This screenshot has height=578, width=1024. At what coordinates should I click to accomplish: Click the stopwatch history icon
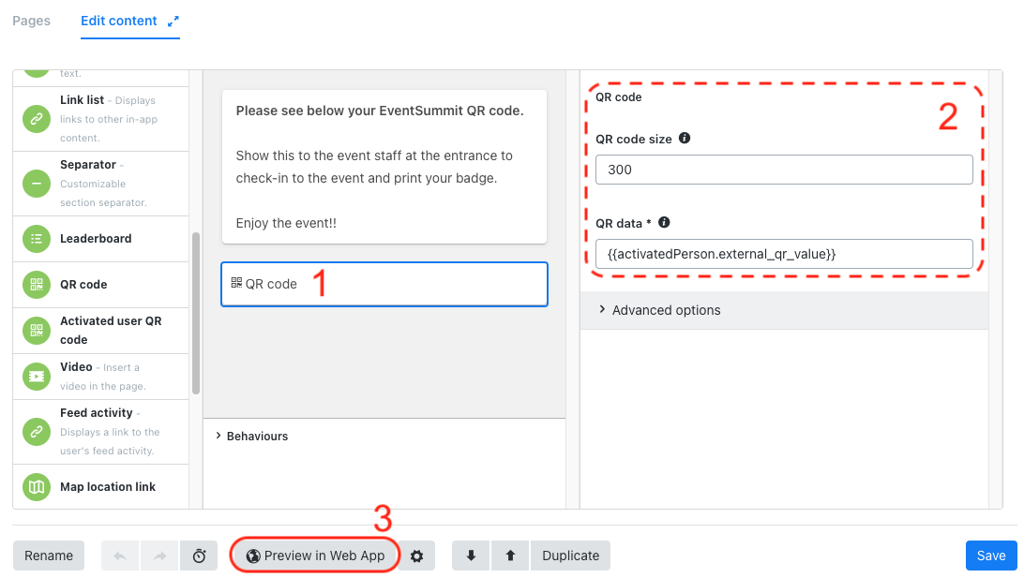199,556
